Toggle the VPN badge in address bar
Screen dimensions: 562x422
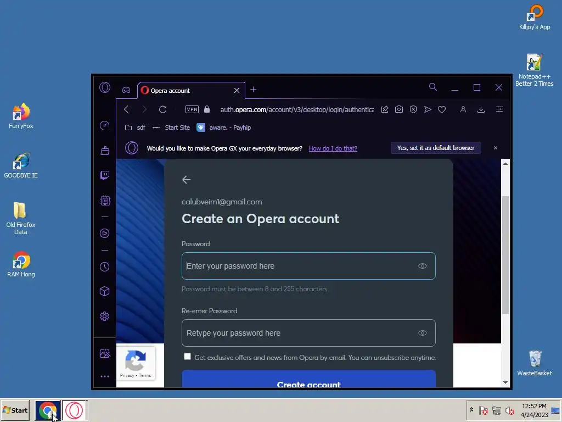tap(192, 109)
